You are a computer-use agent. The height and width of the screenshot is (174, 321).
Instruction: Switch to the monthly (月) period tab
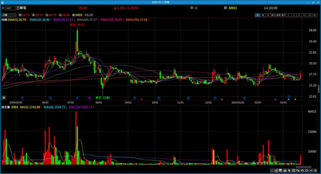click(268, 15)
